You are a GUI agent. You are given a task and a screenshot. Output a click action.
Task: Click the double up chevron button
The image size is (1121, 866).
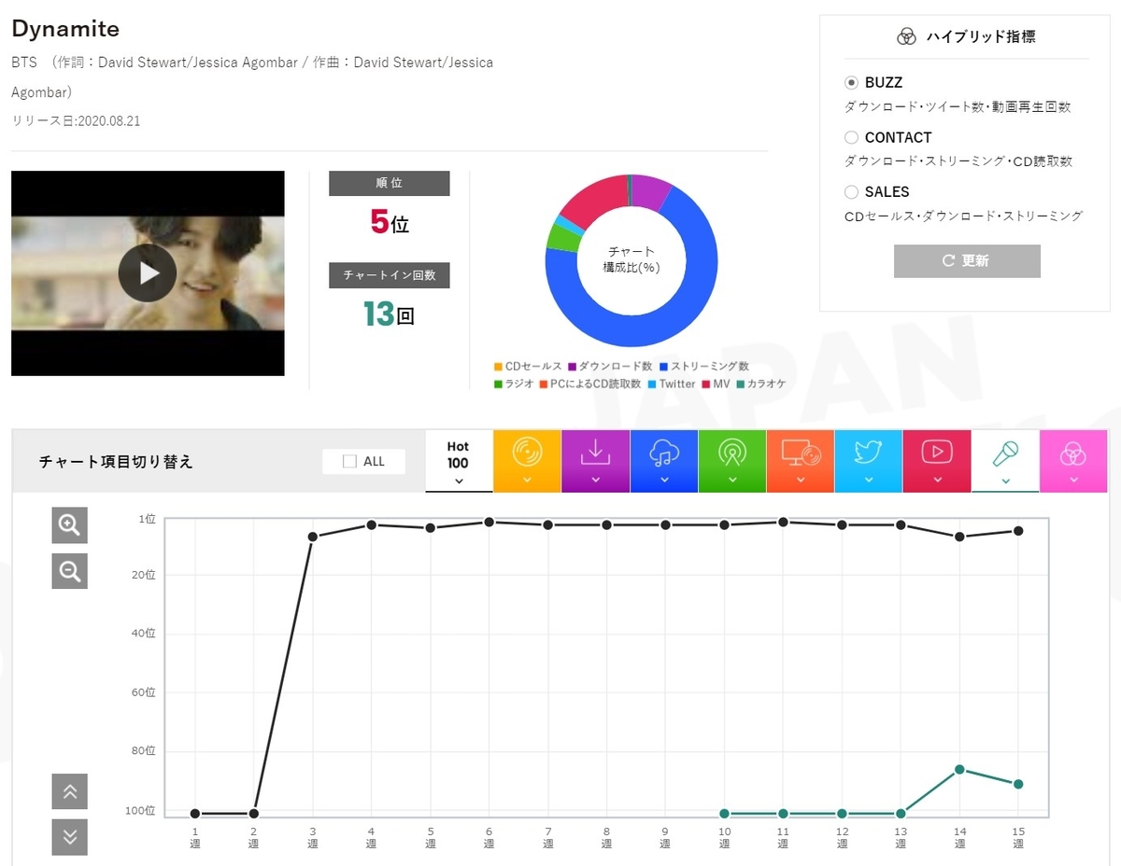click(x=69, y=791)
